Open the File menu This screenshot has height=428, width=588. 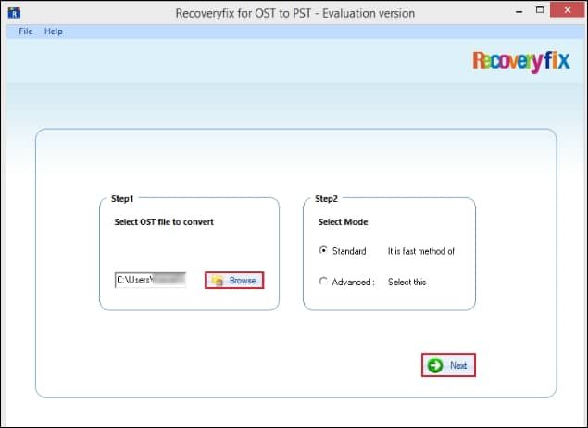(x=25, y=31)
